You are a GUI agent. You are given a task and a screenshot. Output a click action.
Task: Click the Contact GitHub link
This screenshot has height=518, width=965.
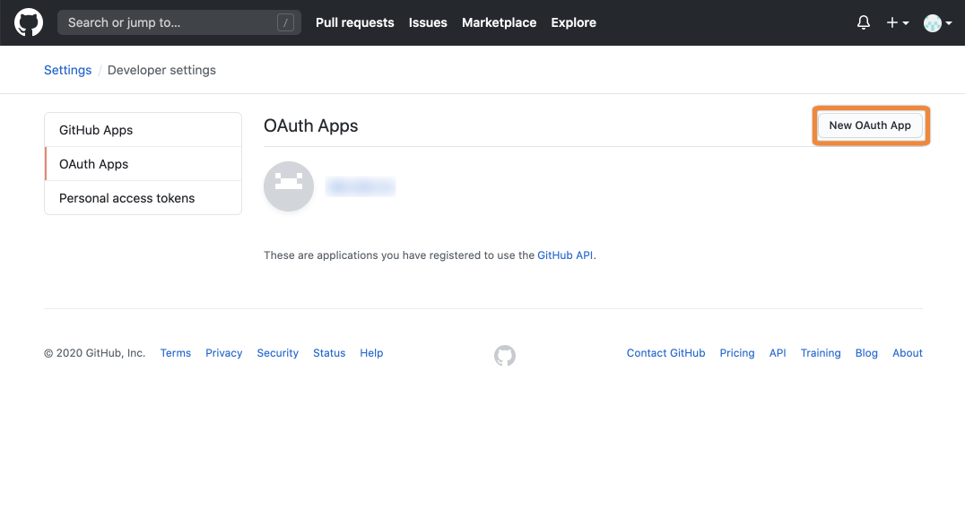point(665,352)
